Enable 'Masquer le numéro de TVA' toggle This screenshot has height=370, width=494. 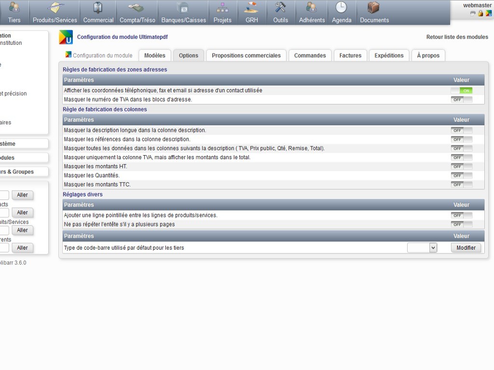click(x=462, y=100)
